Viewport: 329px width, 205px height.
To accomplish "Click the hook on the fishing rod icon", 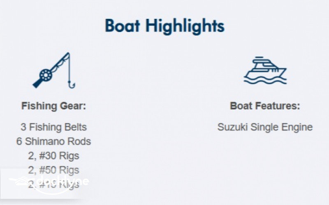I will (x=72, y=84).
